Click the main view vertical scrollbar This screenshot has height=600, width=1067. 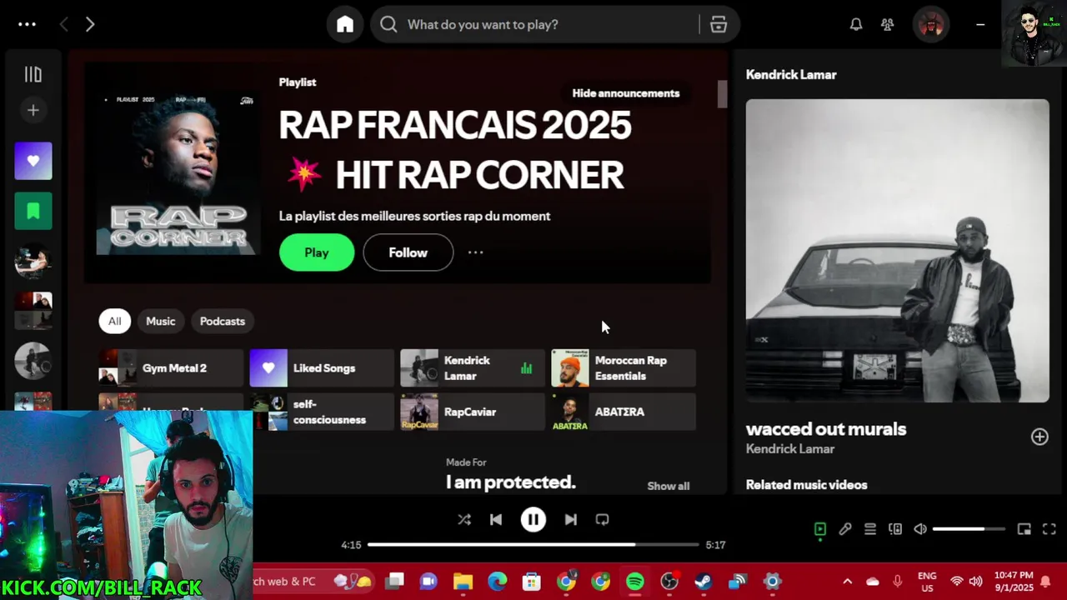722,94
